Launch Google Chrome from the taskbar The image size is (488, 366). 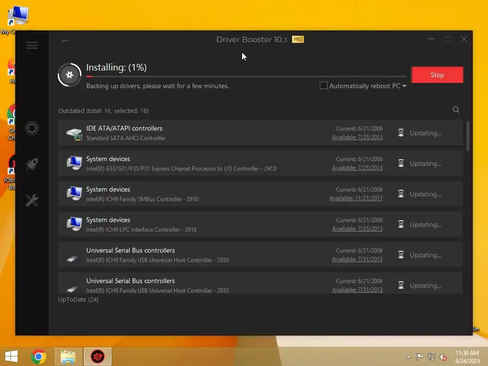tap(39, 356)
